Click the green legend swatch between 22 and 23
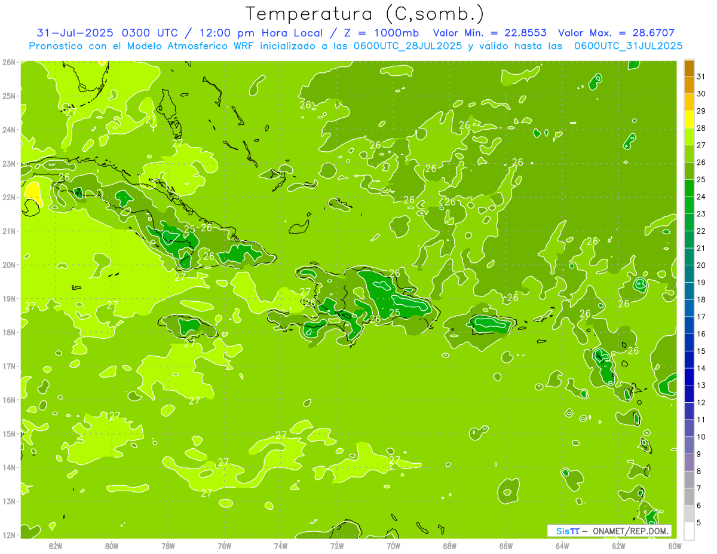 click(x=689, y=222)
